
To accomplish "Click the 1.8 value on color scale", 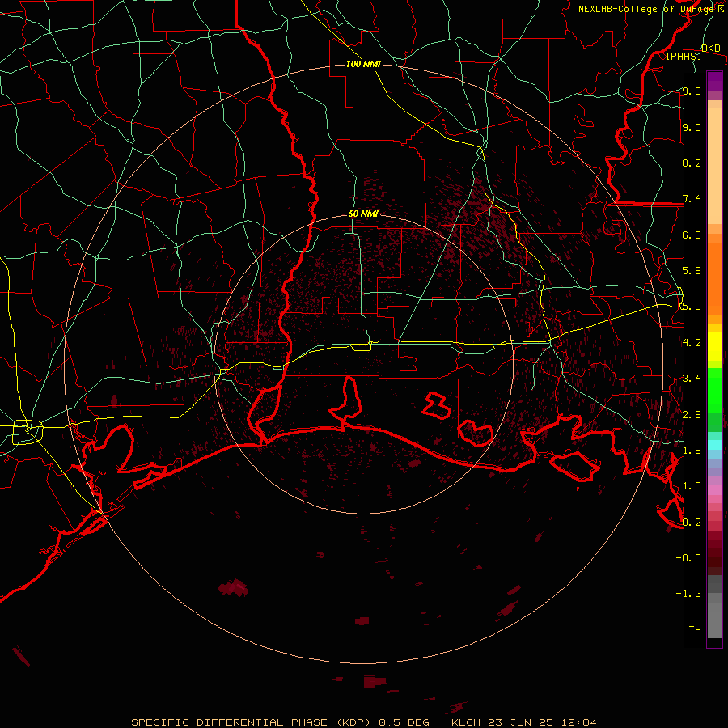I will point(692,451).
